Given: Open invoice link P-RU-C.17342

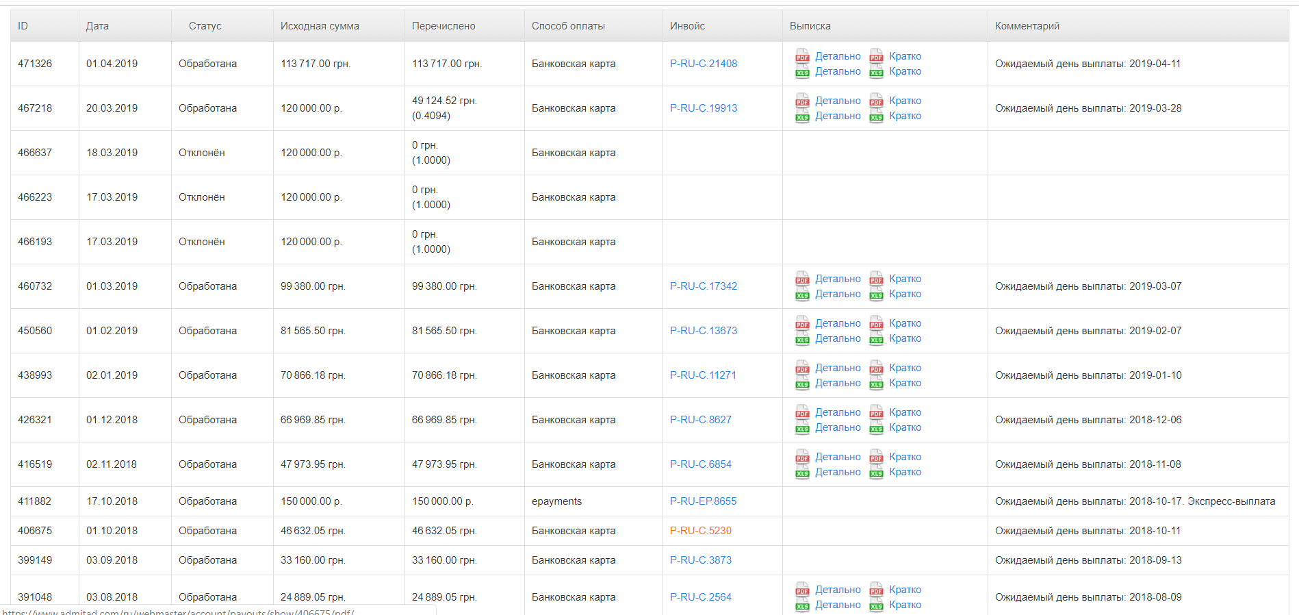Looking at the screenshot, I should pyautogui.click(x=704, y=286).
